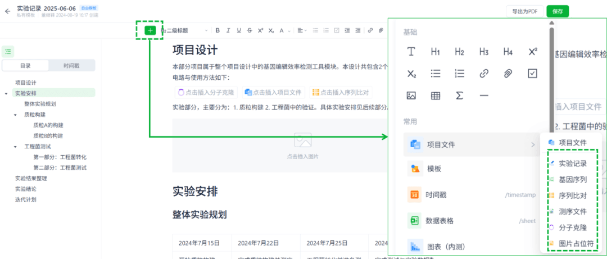
Task: Open the text alignment dropdown
Action: [302, 30]
